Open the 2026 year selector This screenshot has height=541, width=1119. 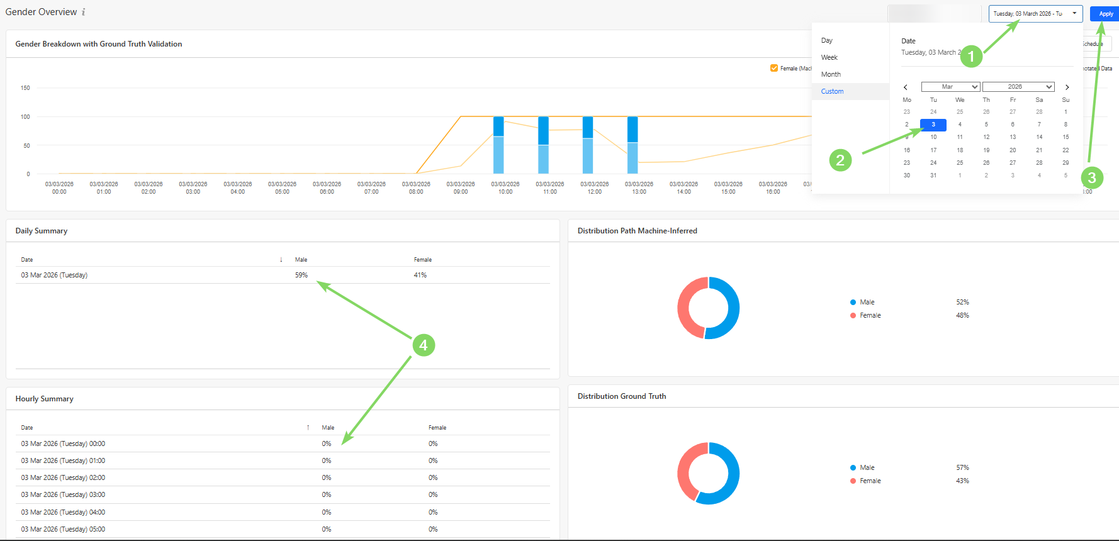[x=1018, y=87]
